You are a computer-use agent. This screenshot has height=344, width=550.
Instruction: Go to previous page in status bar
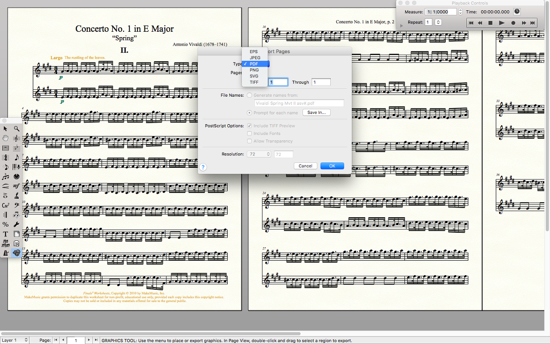point(63,340)
